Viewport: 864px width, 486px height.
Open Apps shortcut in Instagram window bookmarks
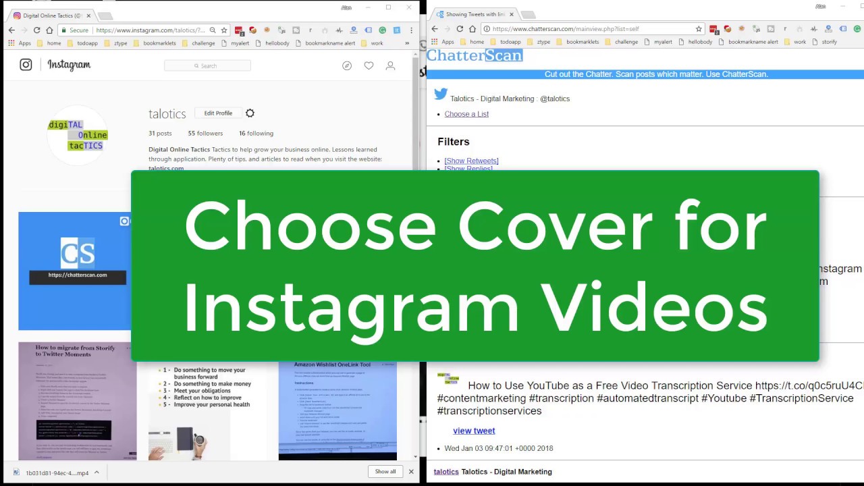20,43
